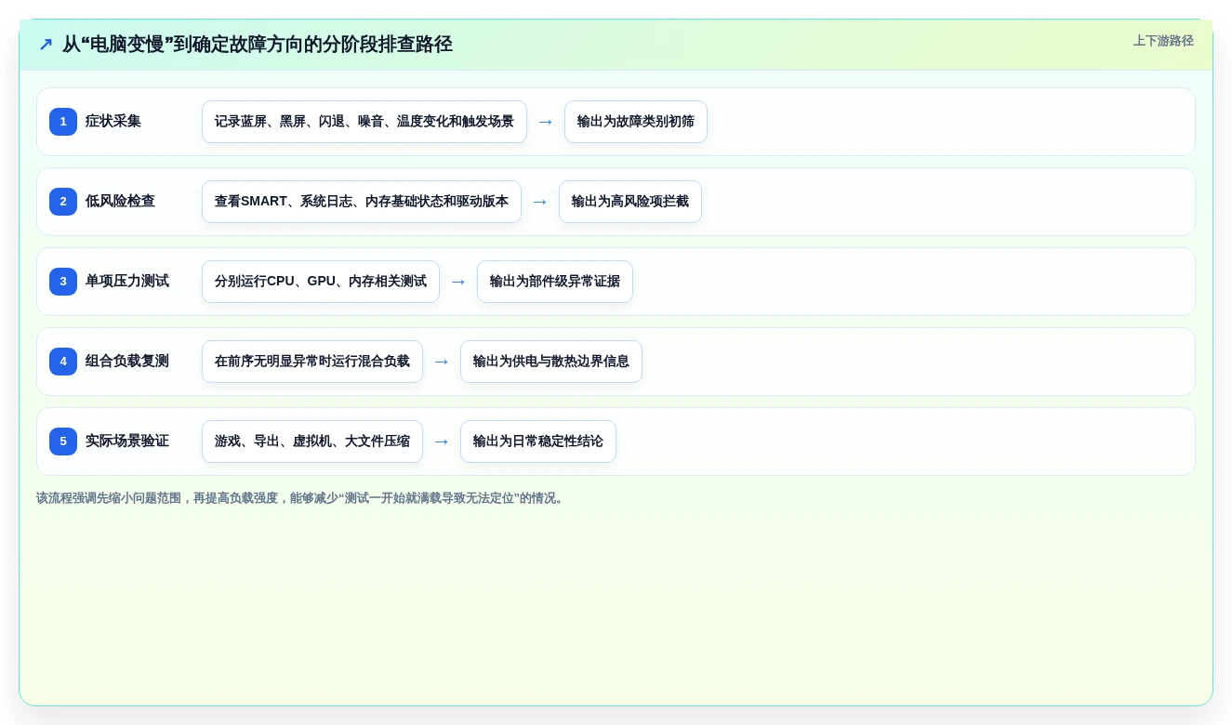Select the step 2 number badge

(63, 202)
